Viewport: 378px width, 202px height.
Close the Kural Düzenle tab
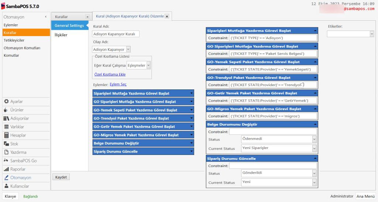[x=167, y=16]
